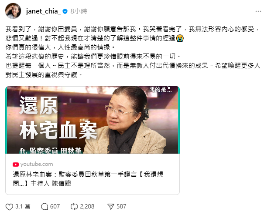Click the 主持人 陳信聰 line in link card
This screenshot has height=215, width=271.
coord(51,184)
